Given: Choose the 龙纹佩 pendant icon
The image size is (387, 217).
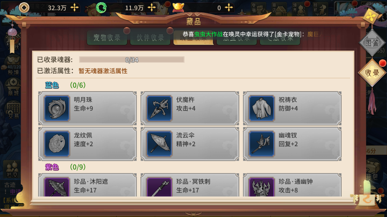Looking at the screenshot, I should coord(57,144).
